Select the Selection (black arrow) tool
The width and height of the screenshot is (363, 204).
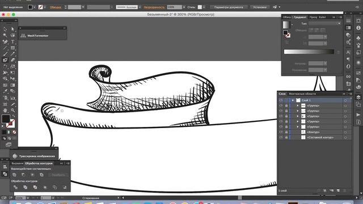coord(5,29)
